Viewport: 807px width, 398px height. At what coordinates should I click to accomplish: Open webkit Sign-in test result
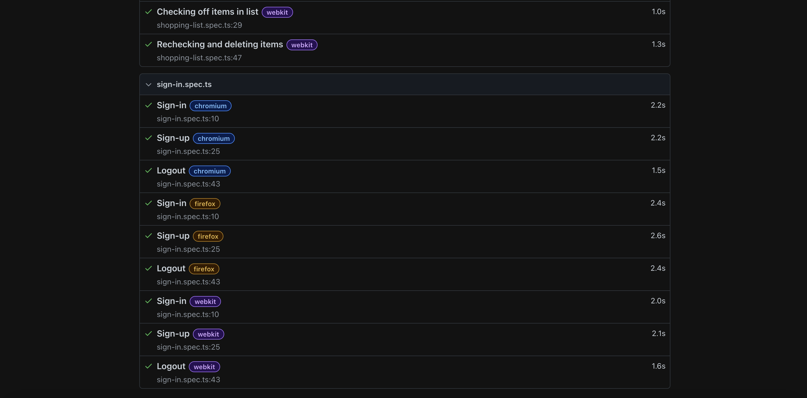[x=171, y=301]
